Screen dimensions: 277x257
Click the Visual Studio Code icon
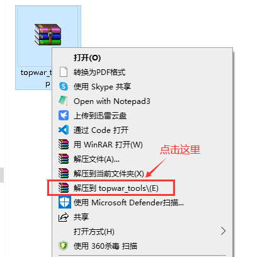click(64, 130)
